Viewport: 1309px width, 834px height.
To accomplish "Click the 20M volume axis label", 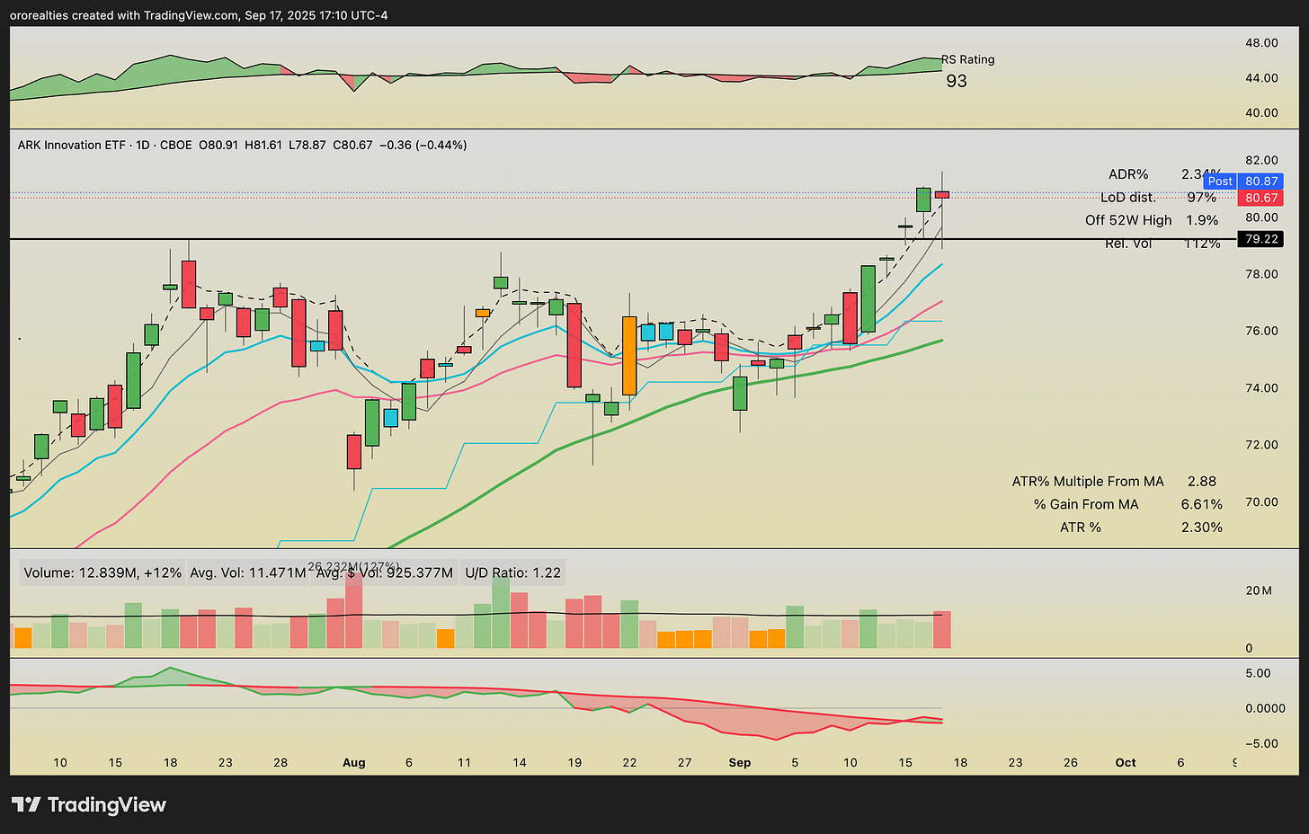I will pyautogui.click(x=1259, y=590).
